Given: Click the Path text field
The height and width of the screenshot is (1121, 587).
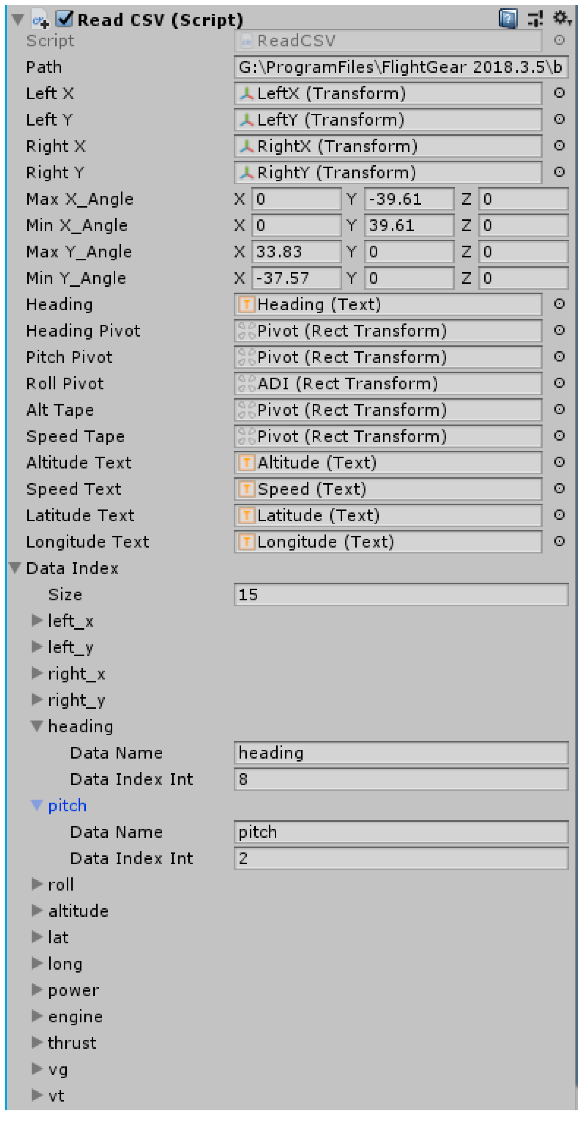Looking at the screenshot, I should click(x=400, y=67).
